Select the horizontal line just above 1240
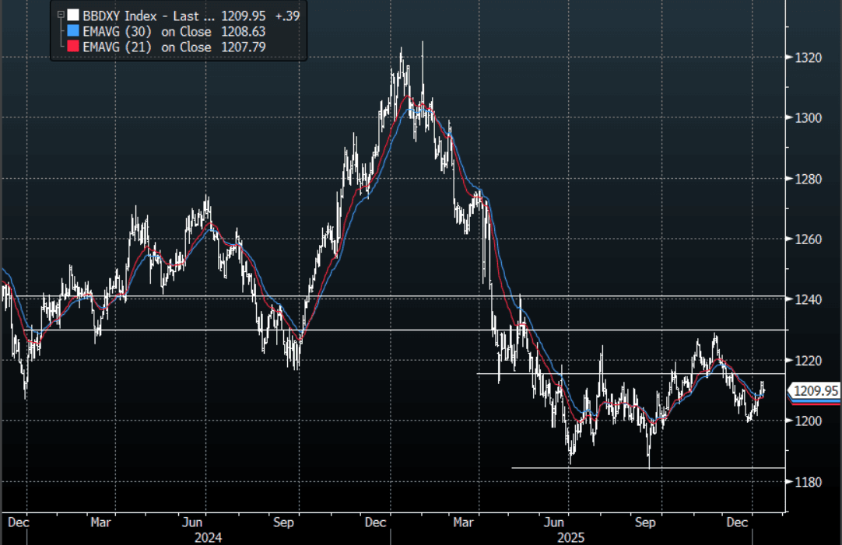842x545 pixels. click(389, 296)
